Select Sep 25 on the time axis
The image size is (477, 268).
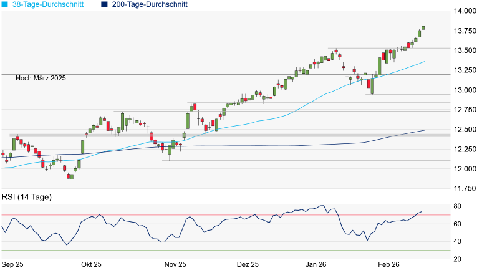click(x=13, y=264)
